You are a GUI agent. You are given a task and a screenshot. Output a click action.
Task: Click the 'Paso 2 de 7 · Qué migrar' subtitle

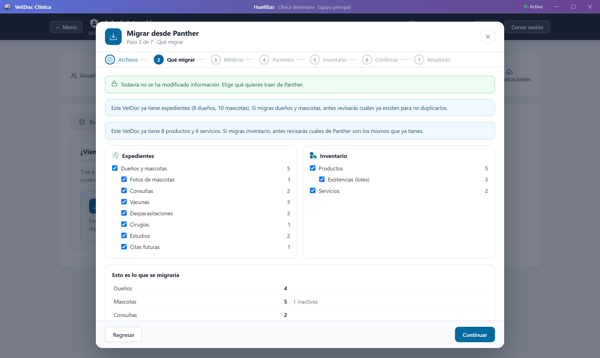point(155,42)
